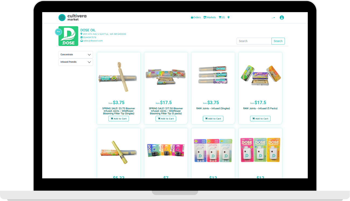This screenshot has height=201, width=350.
Task: Add RAW Joints Infused (Singles) to cart
Action: point(213,119)
